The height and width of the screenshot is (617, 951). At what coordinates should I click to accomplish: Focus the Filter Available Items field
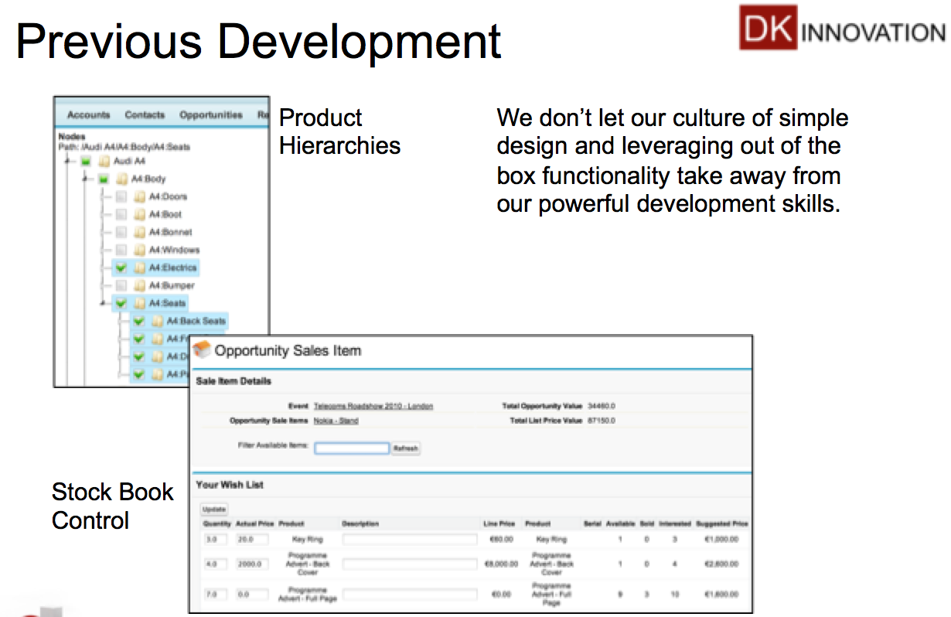tap(352, 448)
